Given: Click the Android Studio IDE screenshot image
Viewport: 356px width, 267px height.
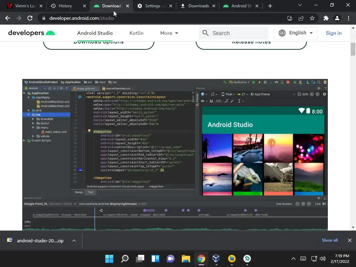Looking at the screenshot, I should click(x=175, y=155).
